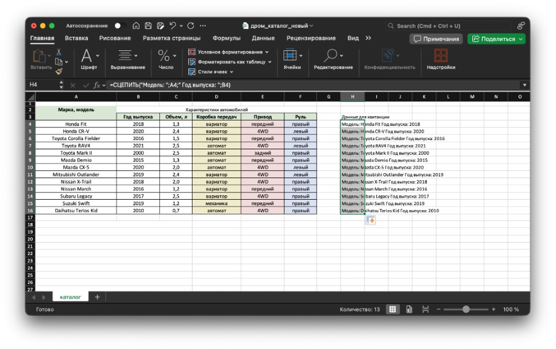556x349 pixels.
Task: Click the Вставить clipboard icon
Action: [39, 57]
